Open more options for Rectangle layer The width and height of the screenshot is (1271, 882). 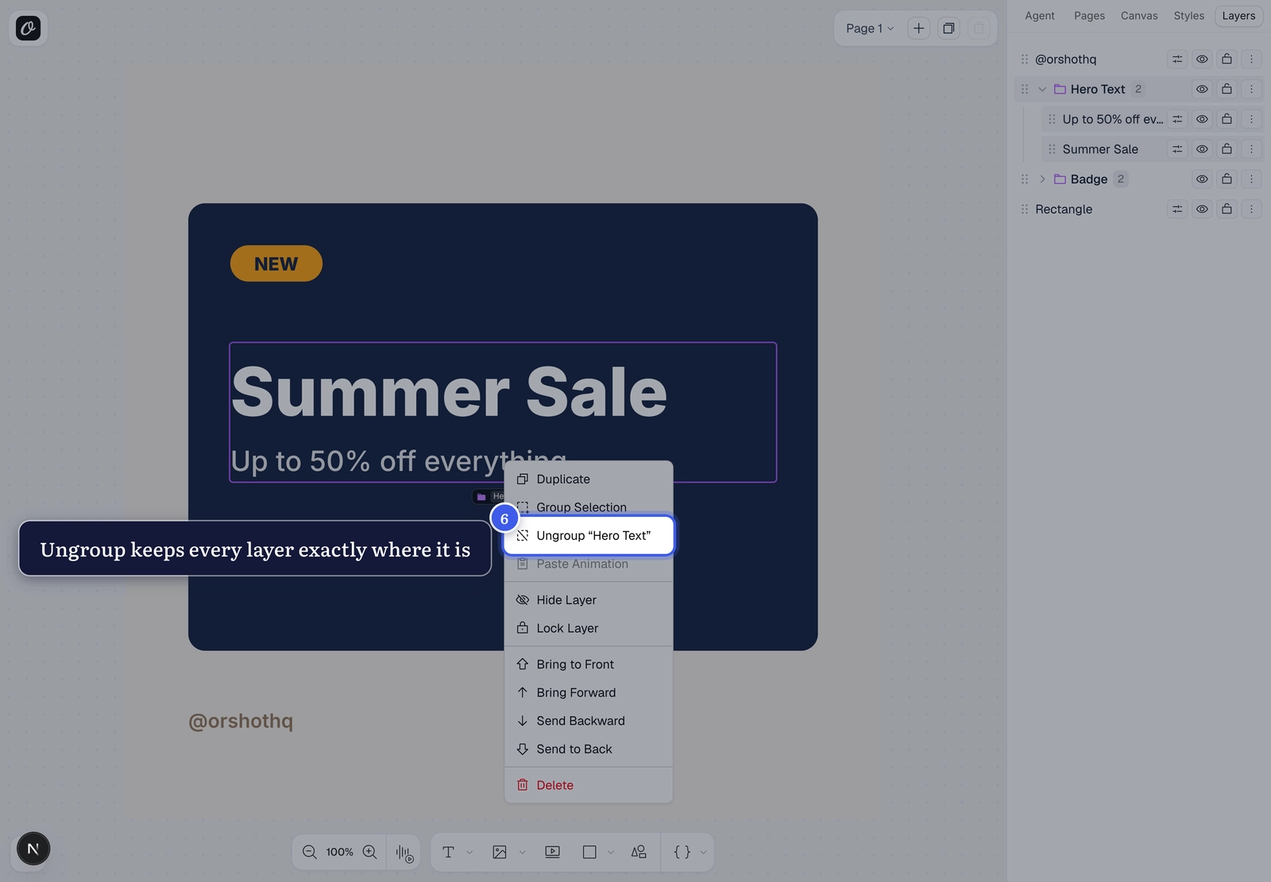(1251, 210)
